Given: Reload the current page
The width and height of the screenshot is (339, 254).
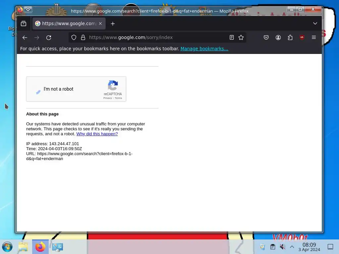Looking at the screenshot, I should [49, 38].
